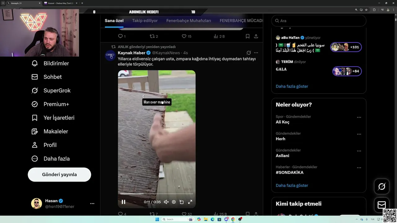Click Daha fazla göster under live spaces
397x223 pixels.
(x=292, y=86)
